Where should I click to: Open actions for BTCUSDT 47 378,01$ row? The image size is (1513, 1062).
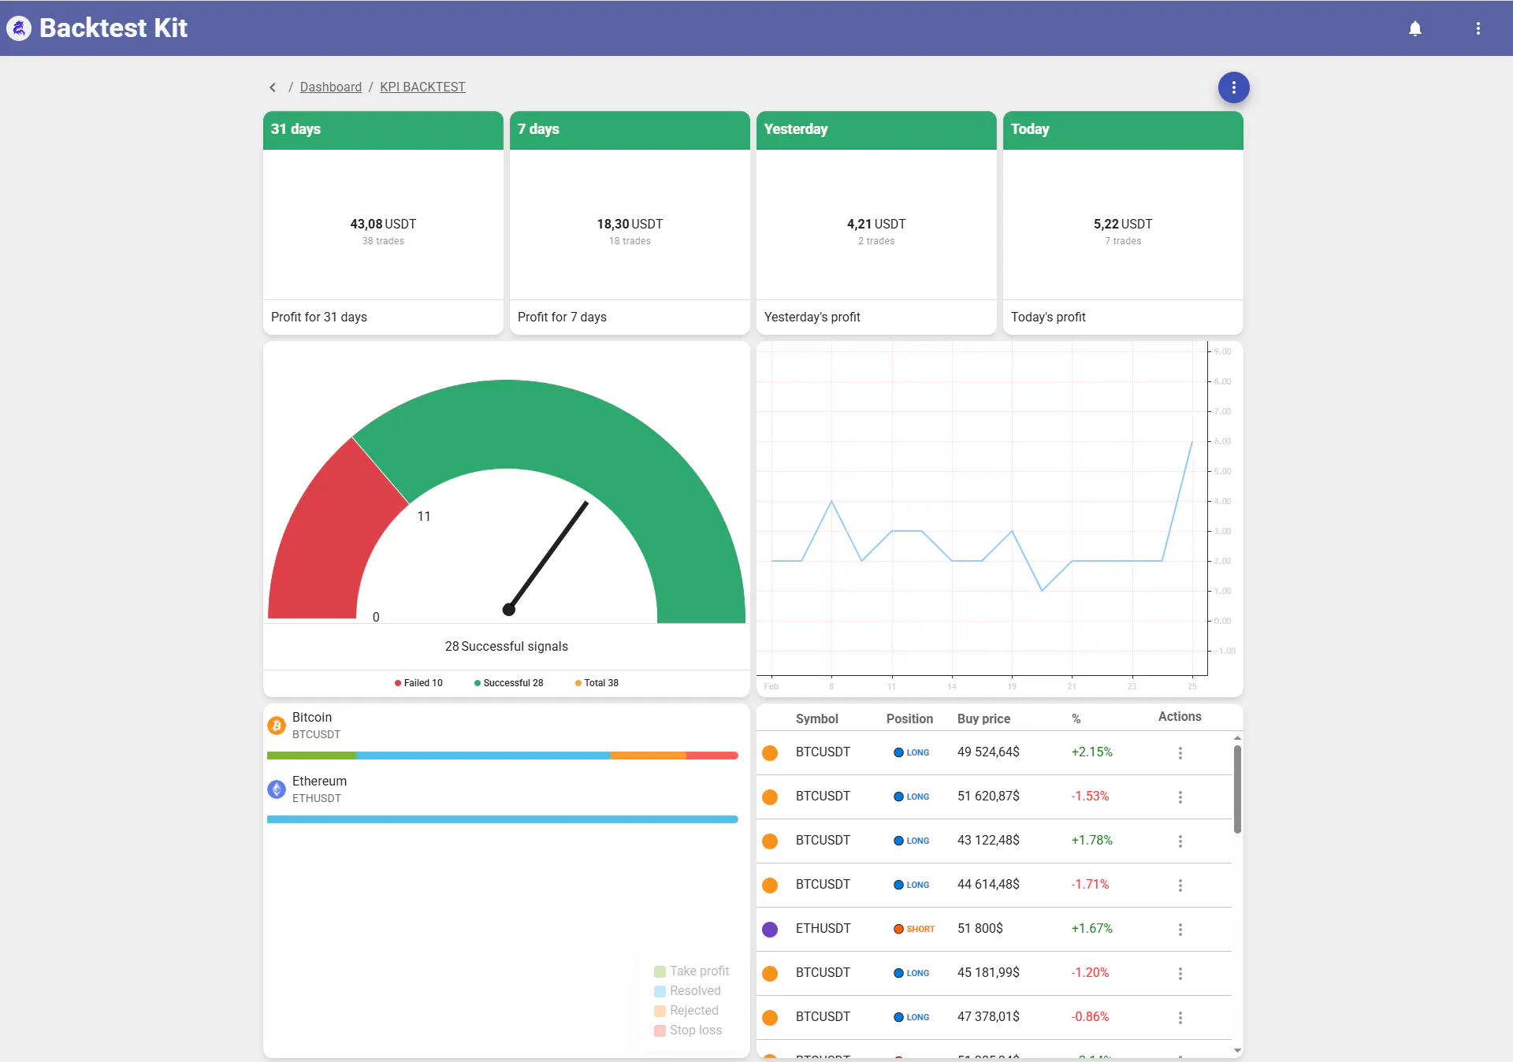[x=1180, y=1018]
